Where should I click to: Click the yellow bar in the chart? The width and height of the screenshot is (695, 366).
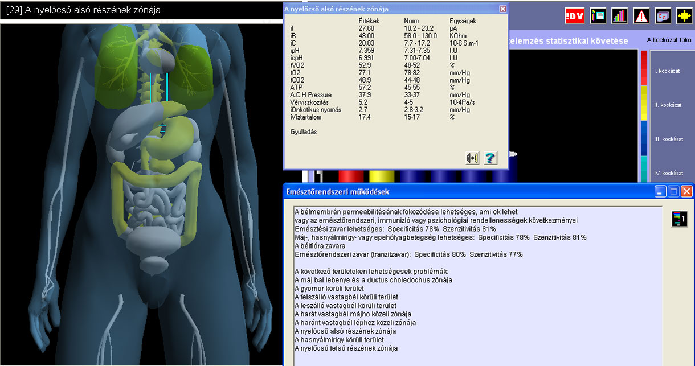coord(382,176)
